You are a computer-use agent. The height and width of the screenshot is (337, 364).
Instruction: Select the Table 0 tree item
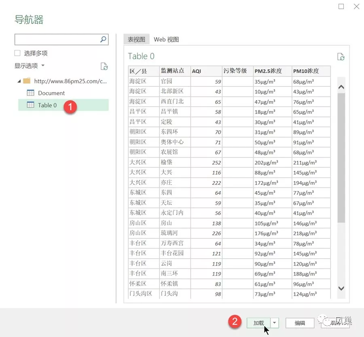click(63, 105)
